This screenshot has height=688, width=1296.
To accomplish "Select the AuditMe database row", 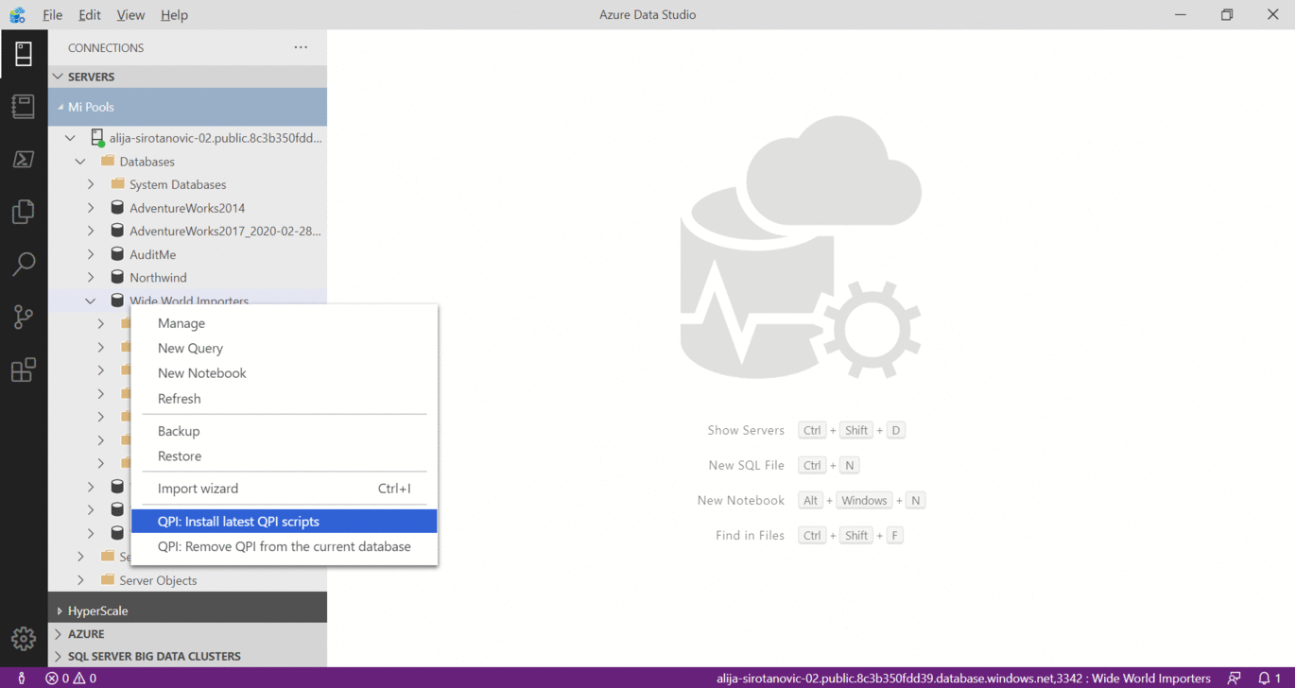I will [x=187, y=254].
